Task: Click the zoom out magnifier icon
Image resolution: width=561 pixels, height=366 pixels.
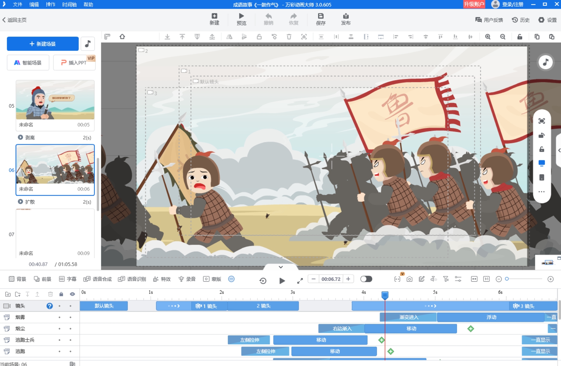Action: pos(503,37)
